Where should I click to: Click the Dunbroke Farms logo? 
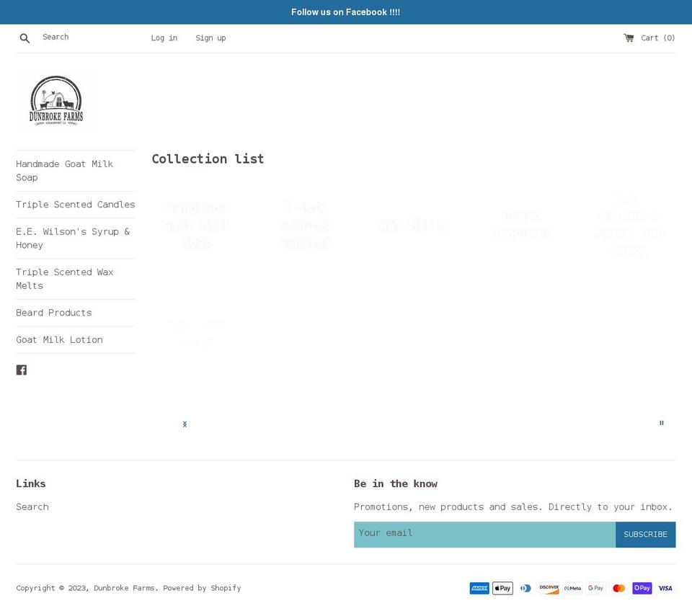tap(57, 100)
